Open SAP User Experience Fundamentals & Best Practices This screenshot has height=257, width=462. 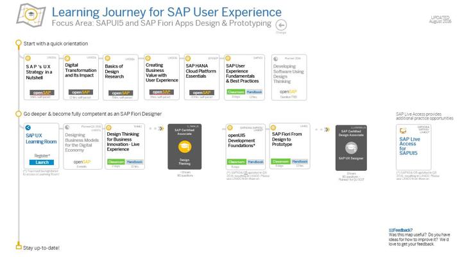[x=244, y=77]
